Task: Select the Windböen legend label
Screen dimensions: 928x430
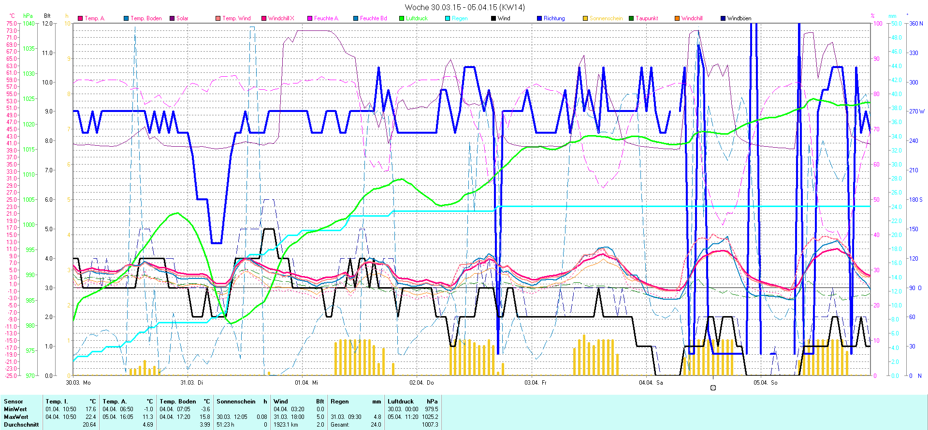Action: click(x=739, y=18)
